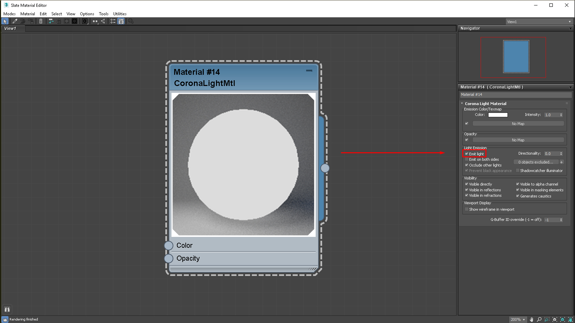The width and height of the screenshot is (575, 323).
Task: Switch to the View1 tab
Action: tap(13, 28)
